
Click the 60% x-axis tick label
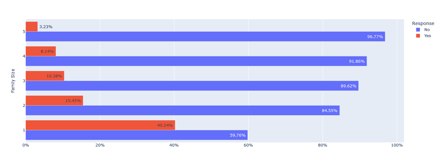click(248, 146)
